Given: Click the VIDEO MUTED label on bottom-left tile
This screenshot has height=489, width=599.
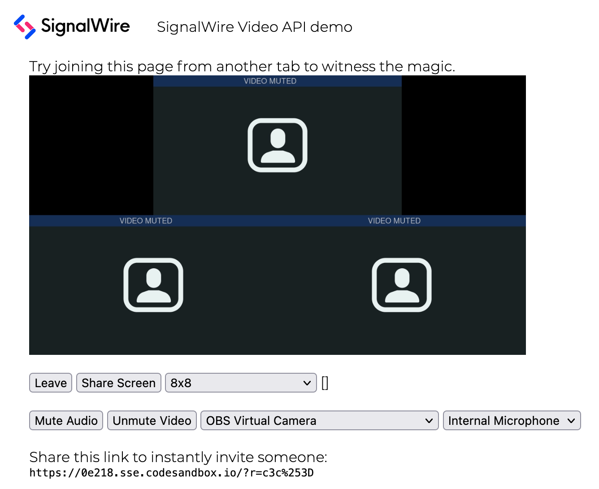Looking at the screenshot, I should [146, 221].
